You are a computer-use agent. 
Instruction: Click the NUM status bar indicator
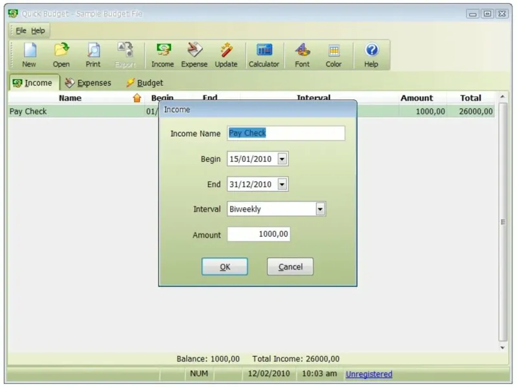tap(199, 374)
